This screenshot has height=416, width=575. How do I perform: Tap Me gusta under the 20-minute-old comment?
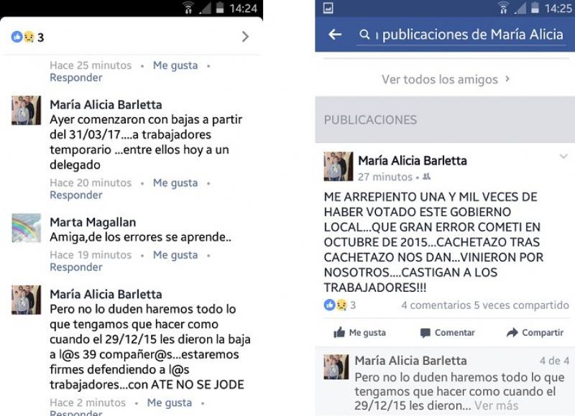(175, 182)
